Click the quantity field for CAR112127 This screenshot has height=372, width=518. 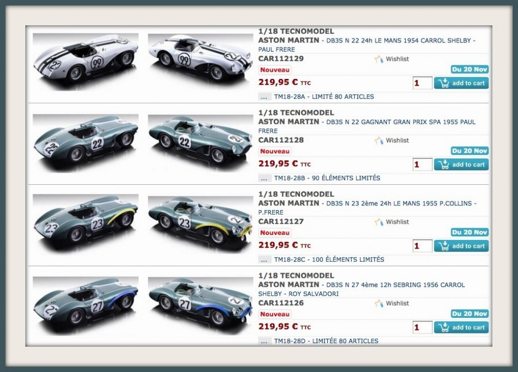(422, 245)
